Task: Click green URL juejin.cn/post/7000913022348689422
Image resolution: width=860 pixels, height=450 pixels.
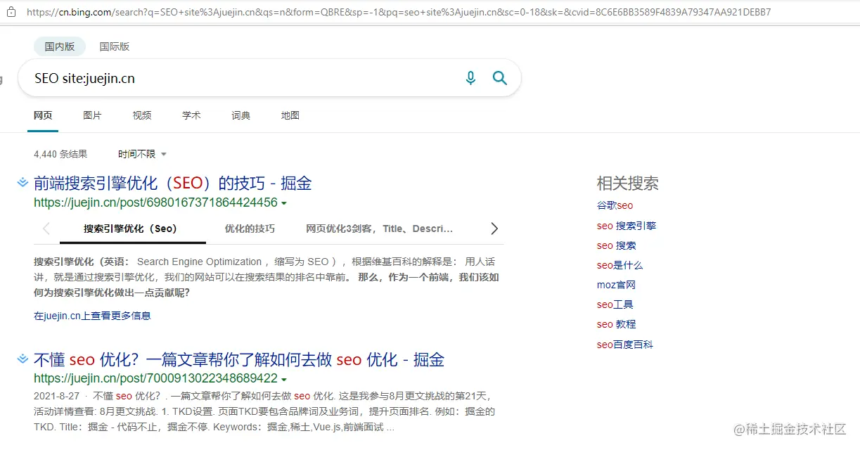Action: (155, 379)
